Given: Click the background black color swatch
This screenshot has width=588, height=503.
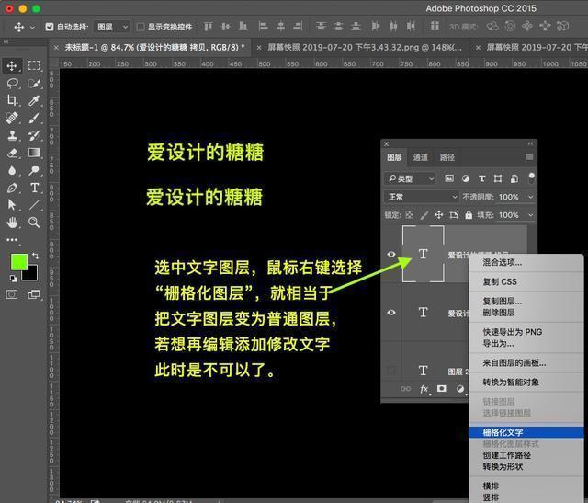Looking at the screenshot, I should [x=32, y=275].
